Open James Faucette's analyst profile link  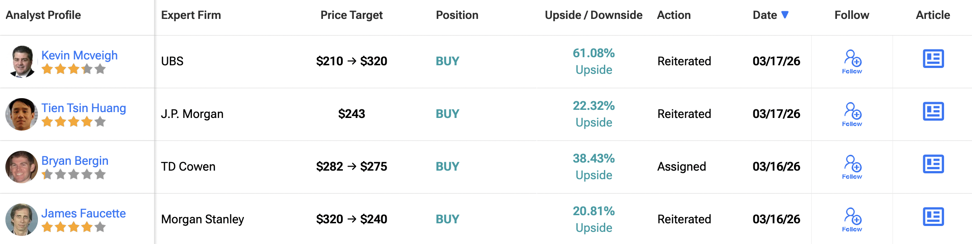84,213
